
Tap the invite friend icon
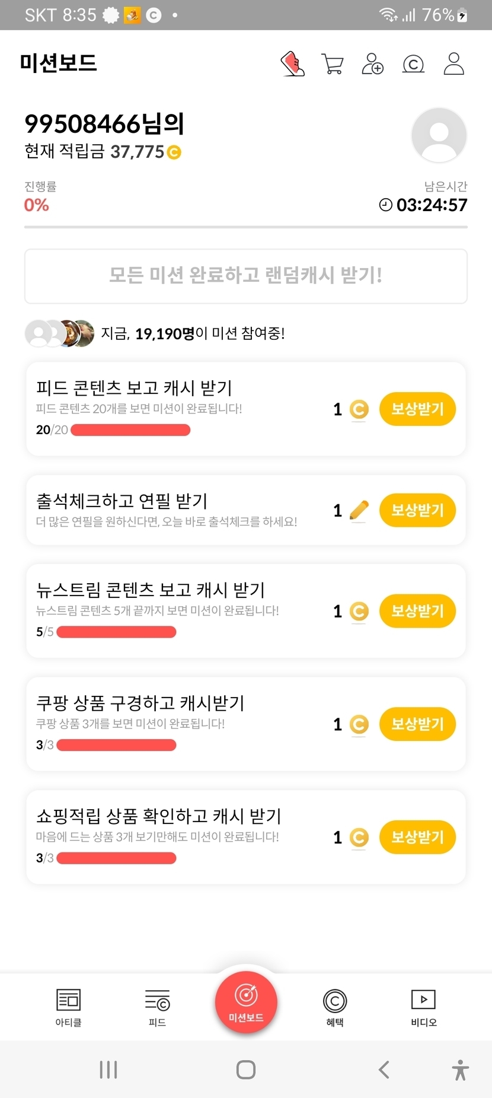click(372, 64)
